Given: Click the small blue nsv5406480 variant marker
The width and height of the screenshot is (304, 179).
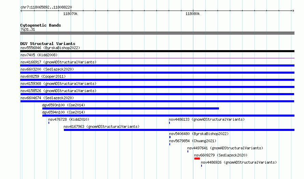Looking at the screenshot, I should coord(170,137).
